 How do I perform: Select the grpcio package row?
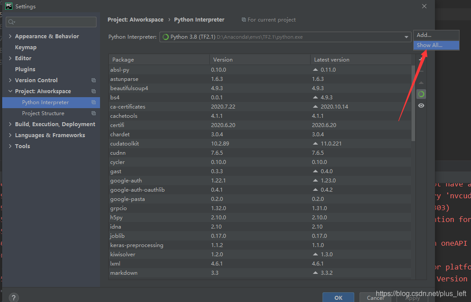[x=260, y=208]
